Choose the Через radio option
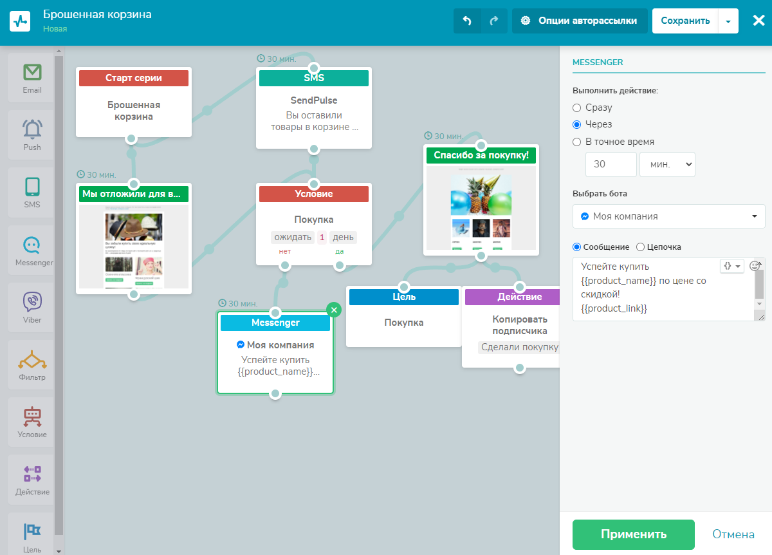 [577, 124]
